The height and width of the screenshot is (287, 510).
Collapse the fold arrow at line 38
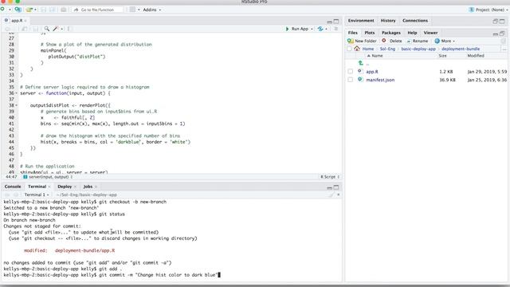point(17,105)
